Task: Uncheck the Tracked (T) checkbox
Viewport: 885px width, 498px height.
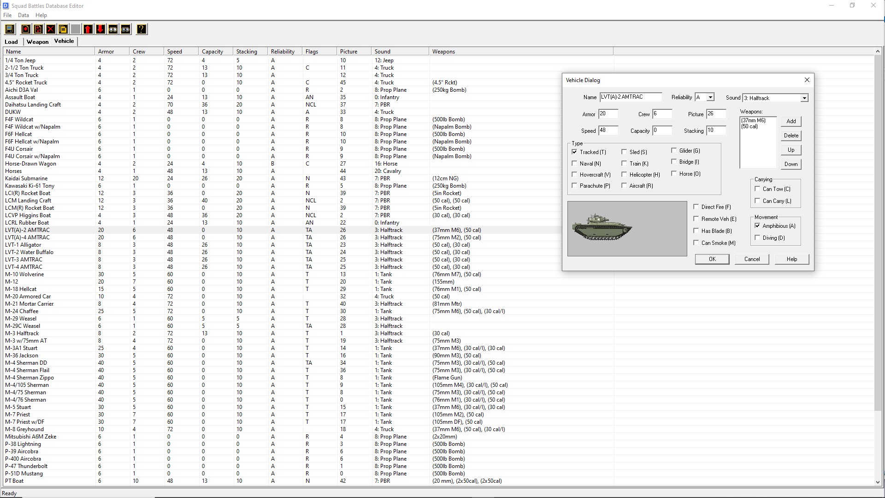Action: 574,152
